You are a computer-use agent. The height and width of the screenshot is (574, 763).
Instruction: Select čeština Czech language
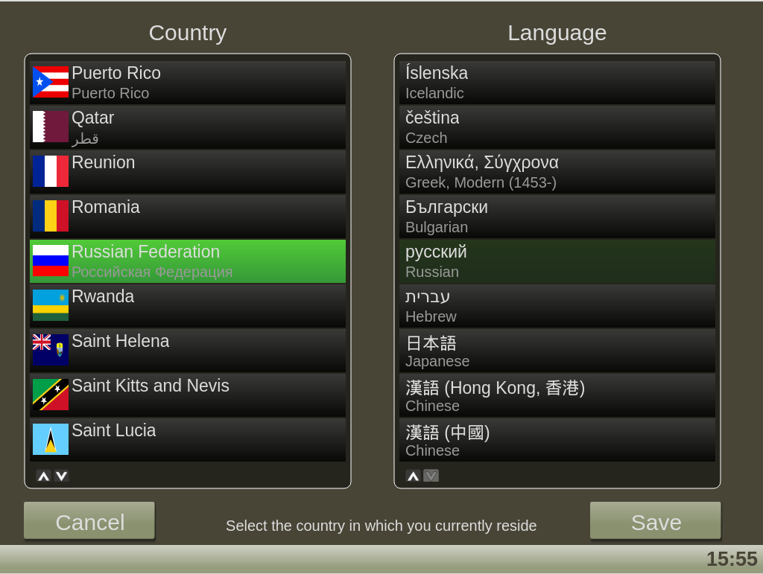(557, 127)
